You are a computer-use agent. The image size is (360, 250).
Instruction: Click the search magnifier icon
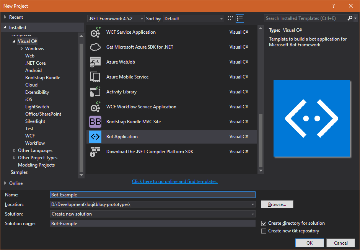[350, 18]
